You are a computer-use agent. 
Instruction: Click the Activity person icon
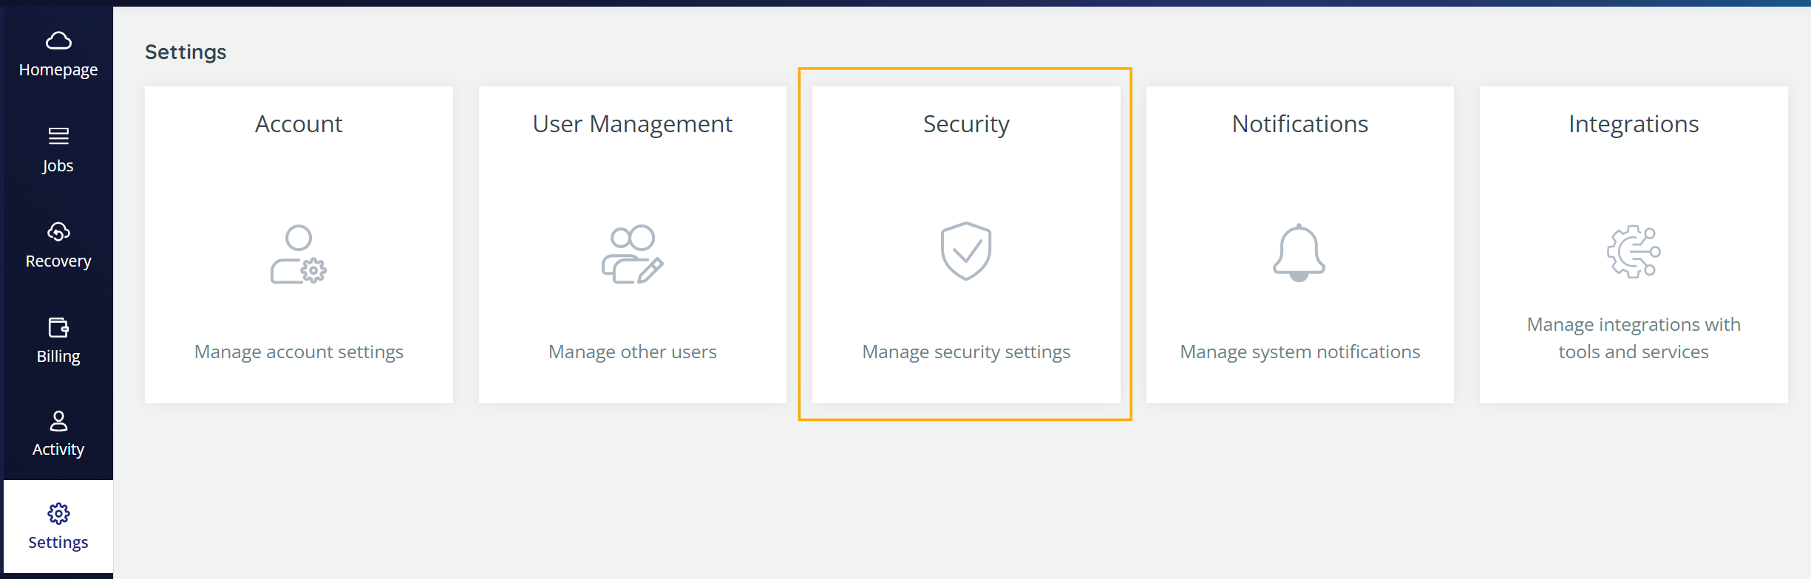pyautogui.click(x=58, y=421)
